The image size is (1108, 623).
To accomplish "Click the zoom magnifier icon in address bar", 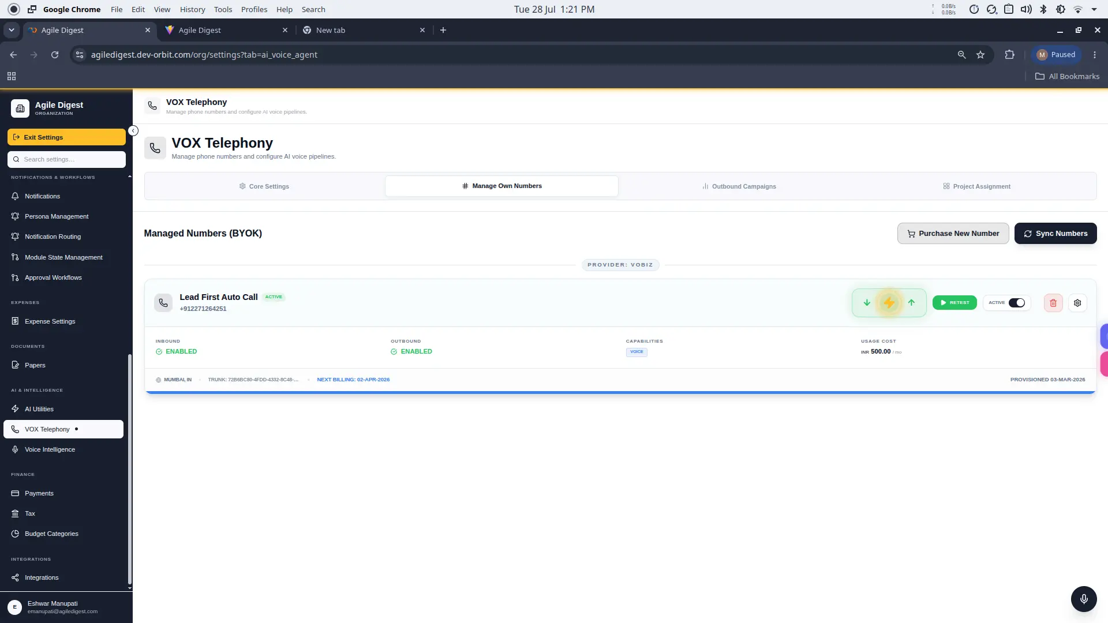I will 961,55.
